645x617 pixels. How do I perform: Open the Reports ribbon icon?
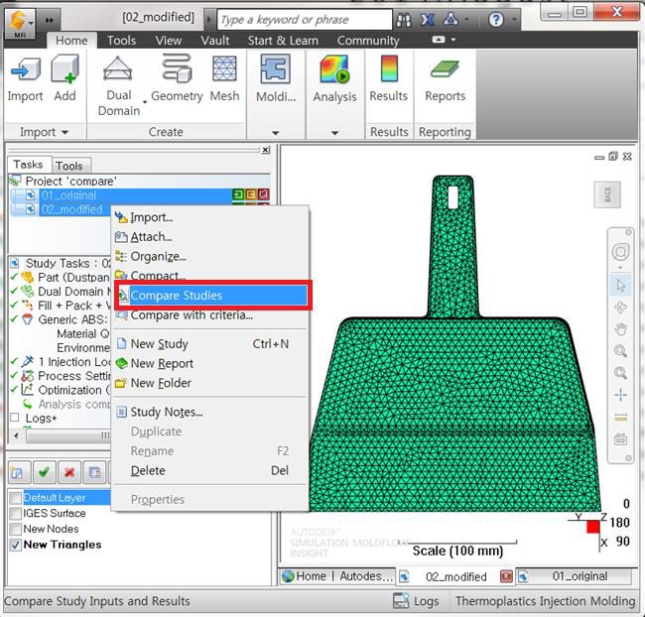click(445, 69)
